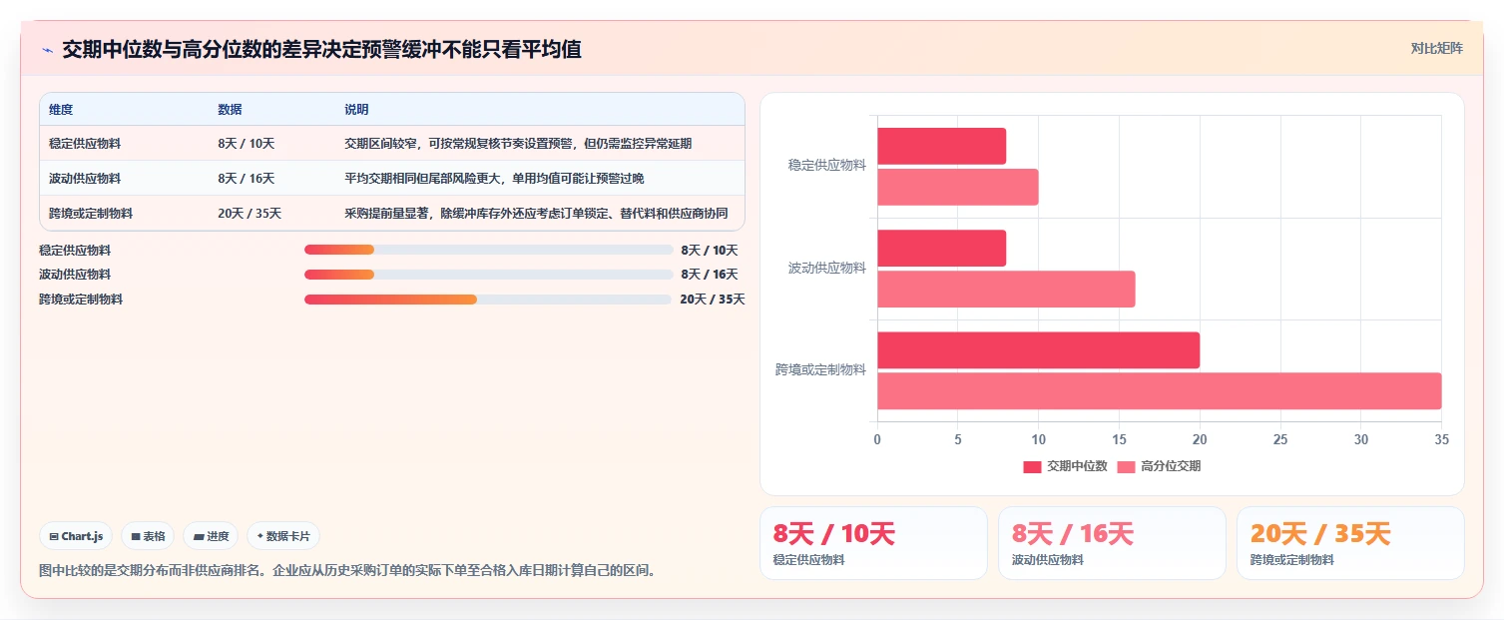Click table data cell 8天 / 10天
The image size is (1504, 620).
[246, 144]
